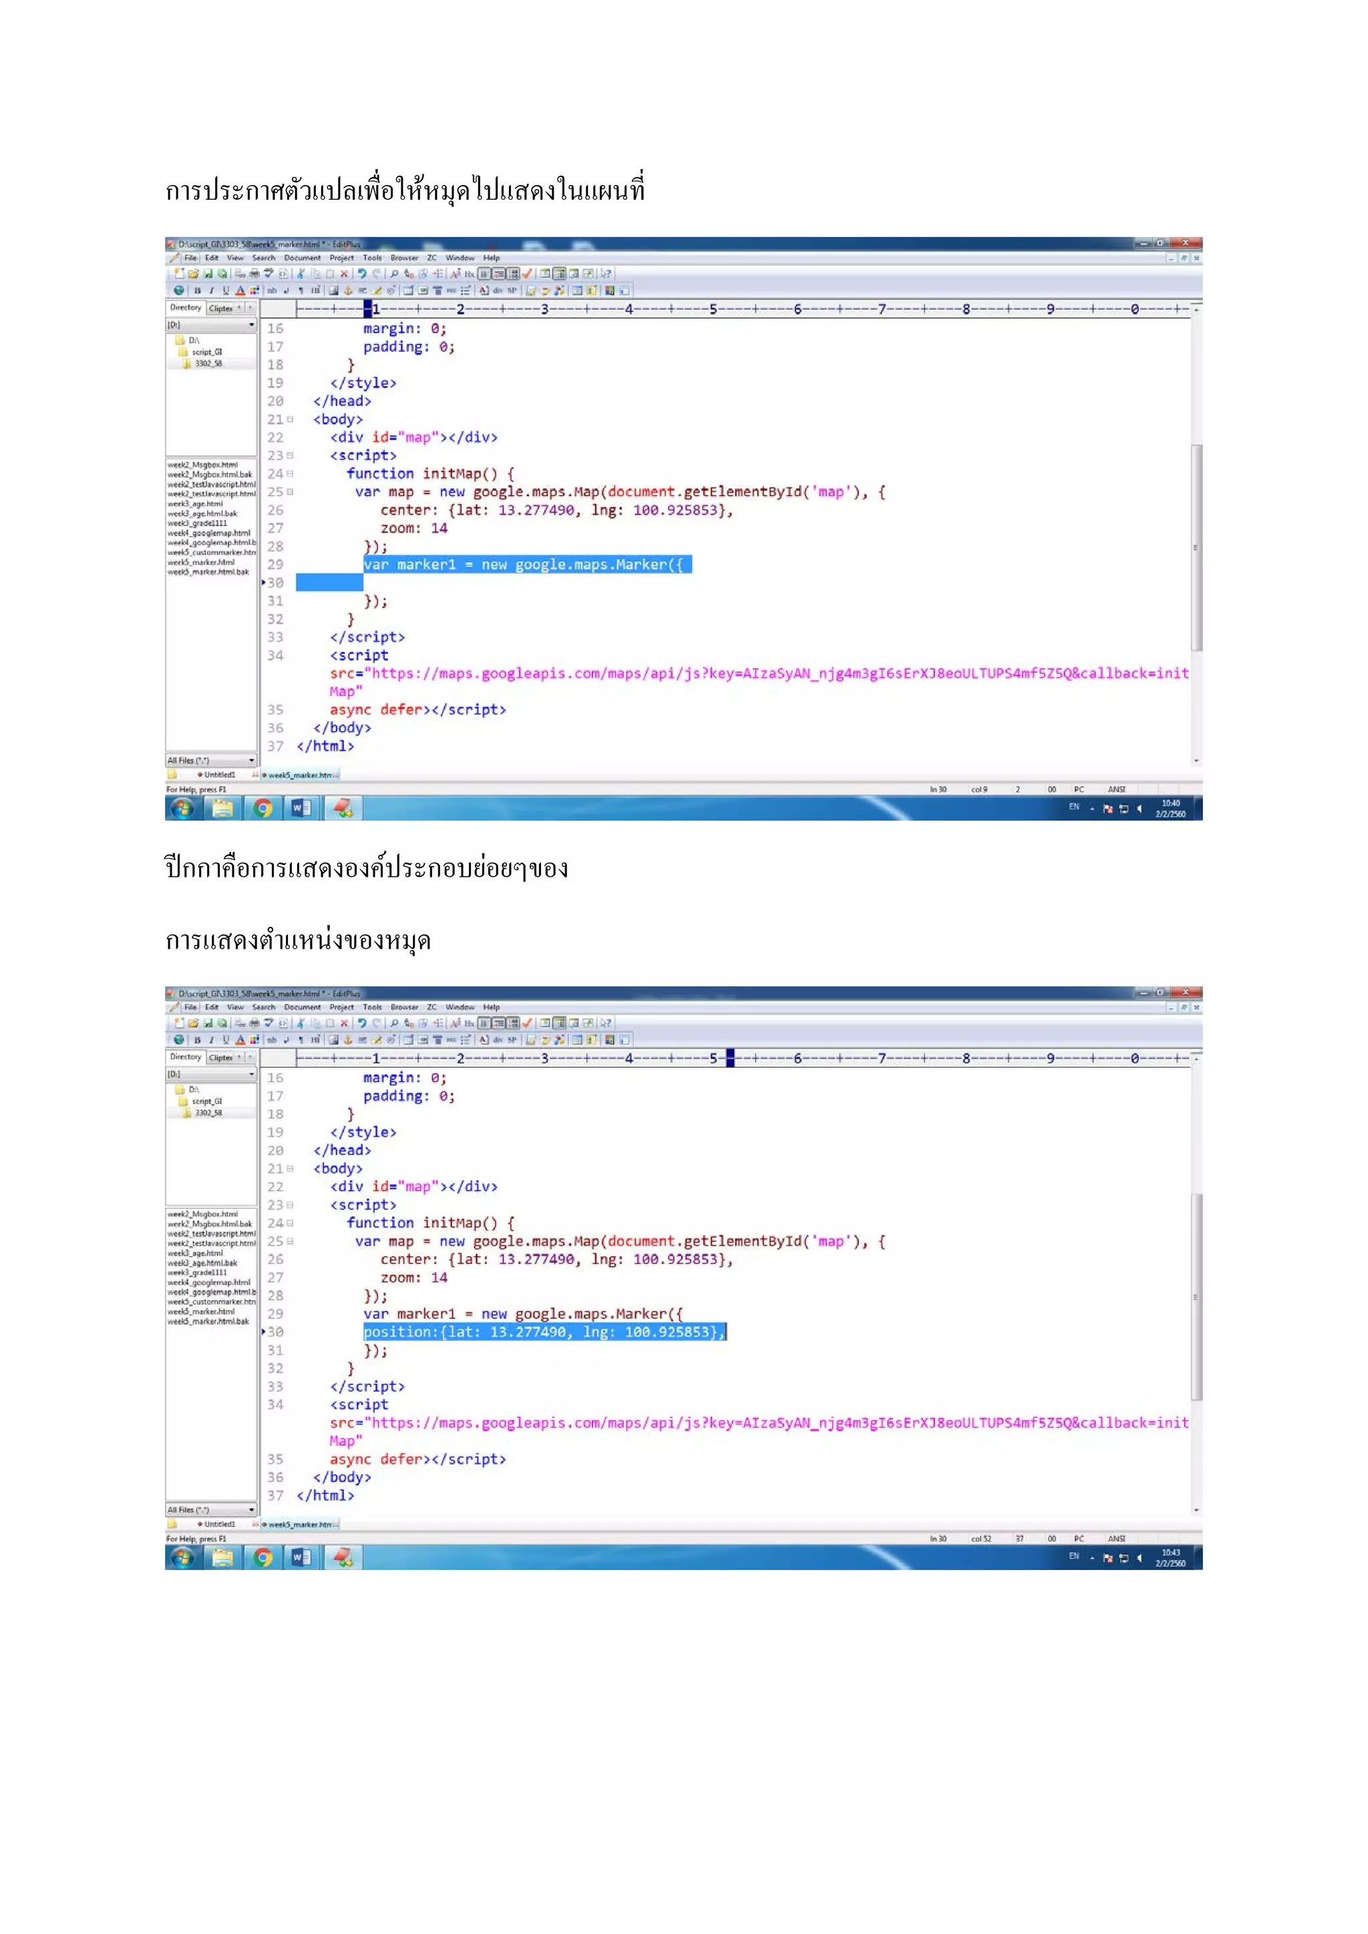The image size is (1368, 1934).
Task: Open week4_googlemap.html in the upper file list
Action: point(209,533)
